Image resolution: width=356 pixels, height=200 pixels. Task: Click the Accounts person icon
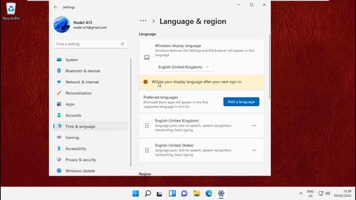pos(59,115)
